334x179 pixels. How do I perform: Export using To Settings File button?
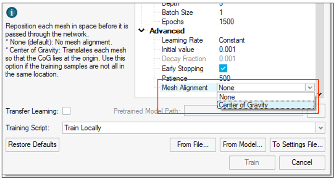click(297, 145)
